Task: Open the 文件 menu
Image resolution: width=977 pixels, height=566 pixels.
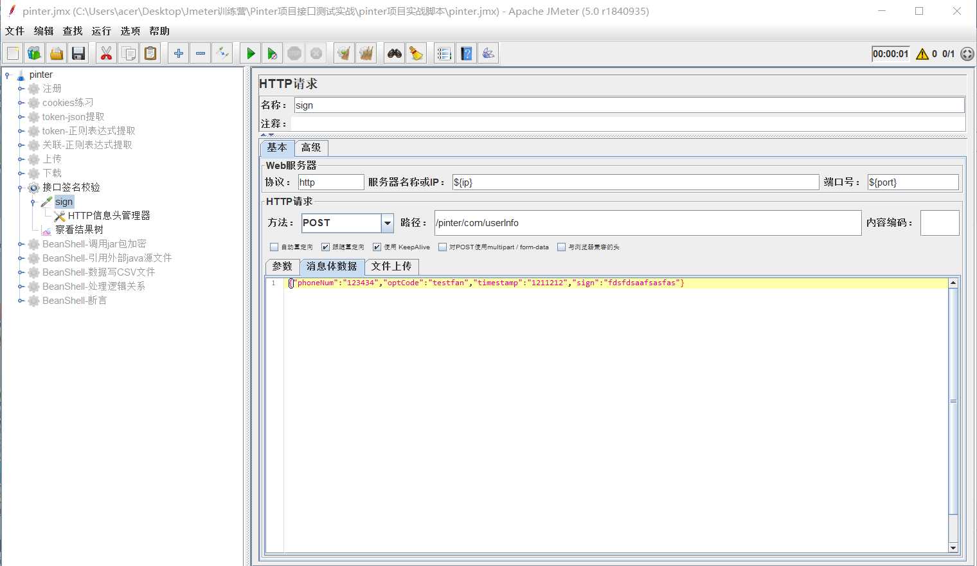Action: (x=15, y=31)
